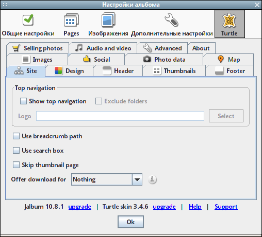Open the Help link

[195, 207]
